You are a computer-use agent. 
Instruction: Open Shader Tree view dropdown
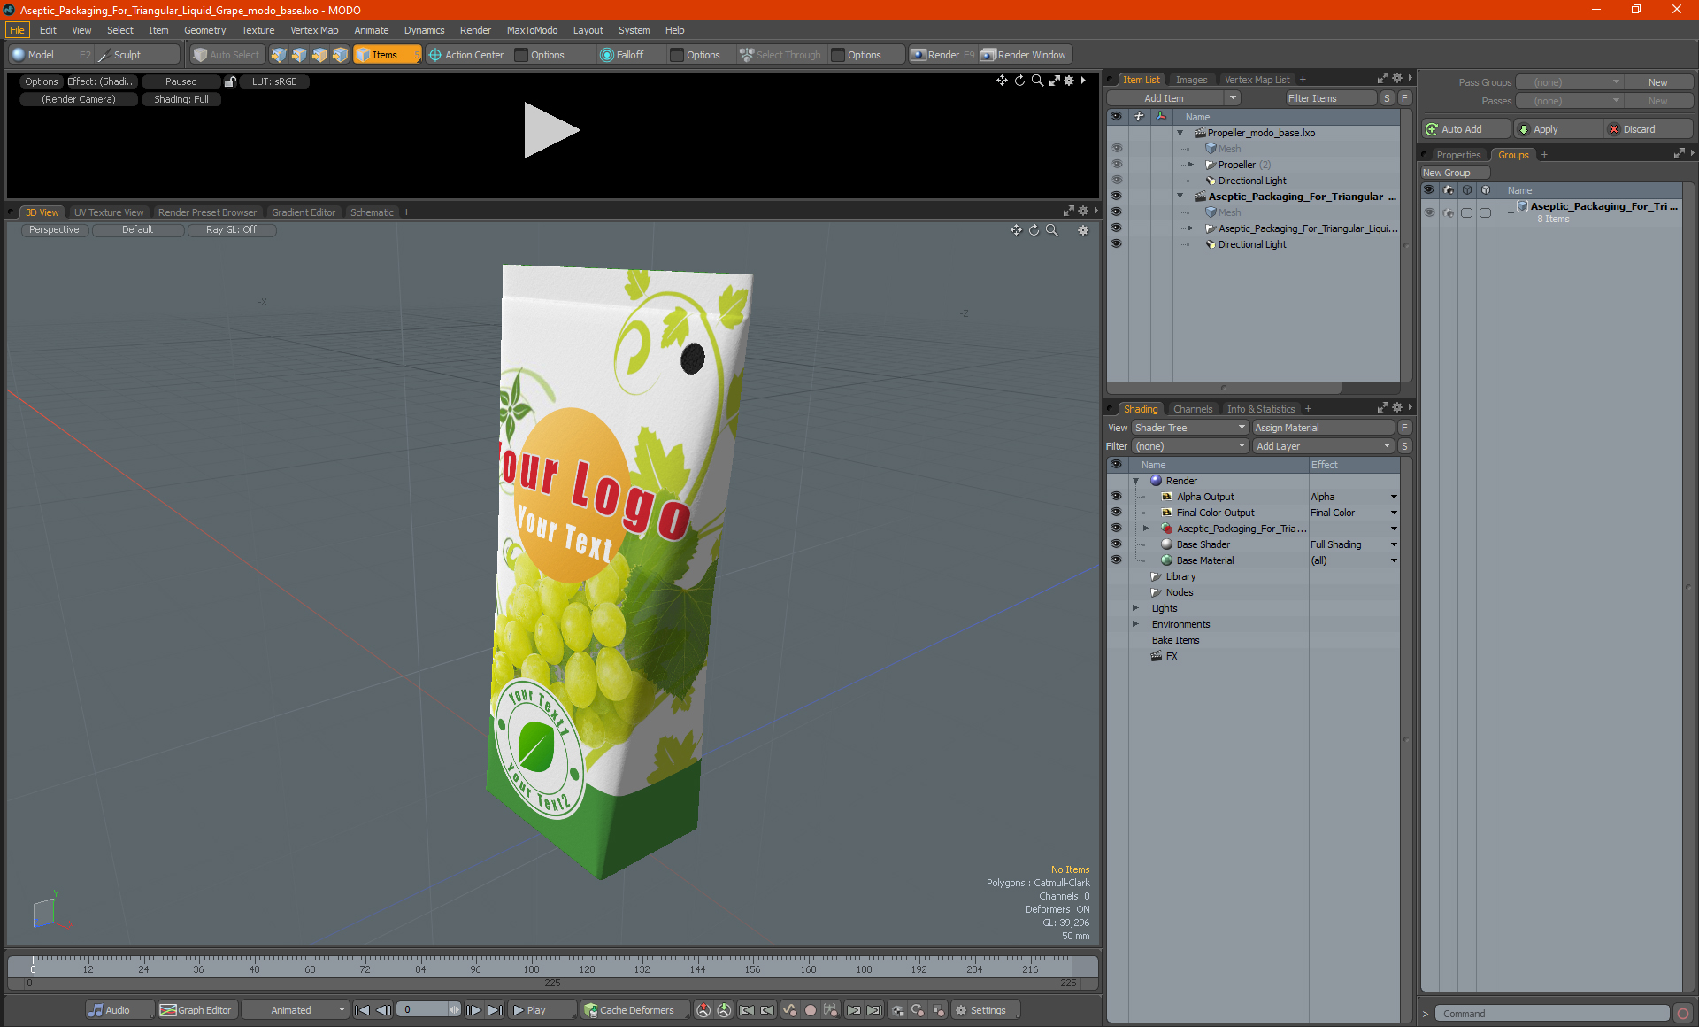coord(1190,428)
